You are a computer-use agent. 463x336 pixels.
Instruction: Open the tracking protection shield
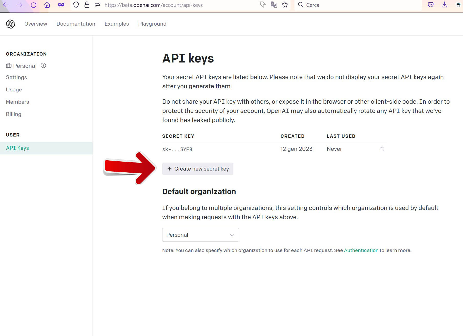click(76, 5)
